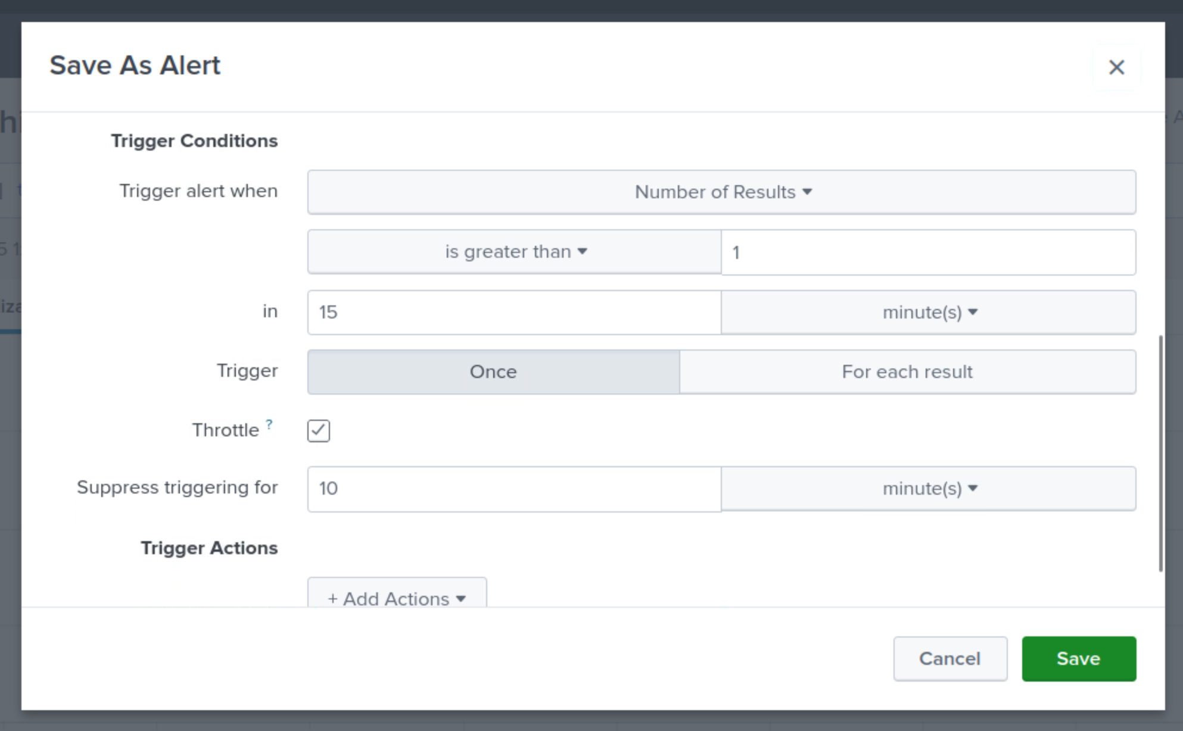This screenshot has height=731, width=1183.
Task: Click the Save button
Action: [1078, 658]
